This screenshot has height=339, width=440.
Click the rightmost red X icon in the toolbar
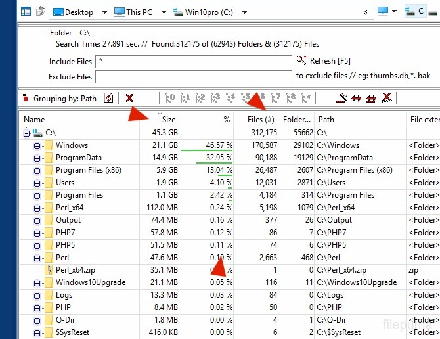point(387,98)
